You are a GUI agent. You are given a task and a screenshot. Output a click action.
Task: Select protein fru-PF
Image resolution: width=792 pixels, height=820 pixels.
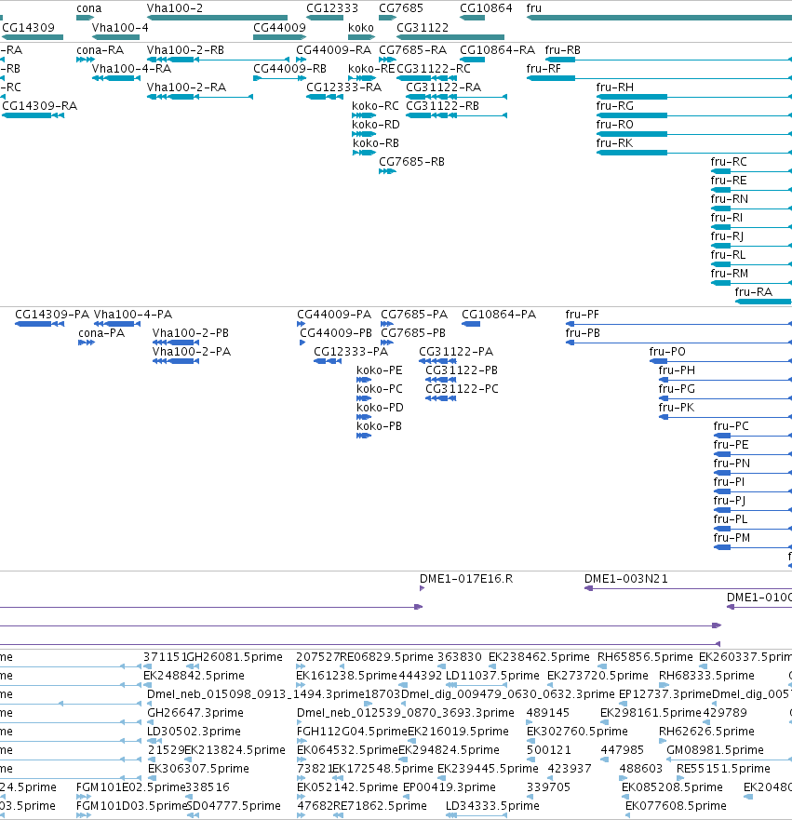[678, 324]
